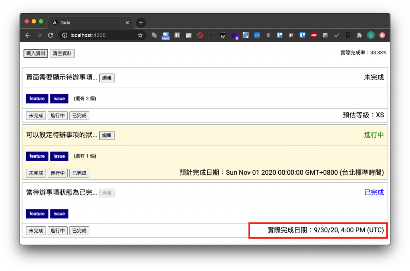Reload the localhost:4200 page

coord(51,35)
